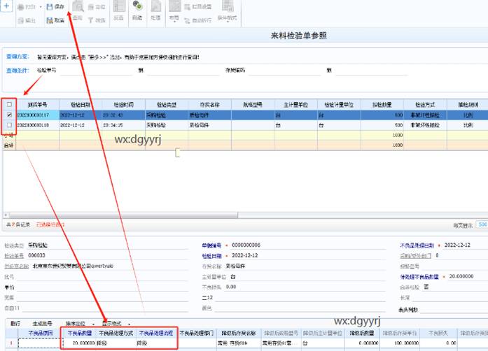Click the 待处理不良品数量 field 20.000000
488x351 pixels.
[468, 276]
